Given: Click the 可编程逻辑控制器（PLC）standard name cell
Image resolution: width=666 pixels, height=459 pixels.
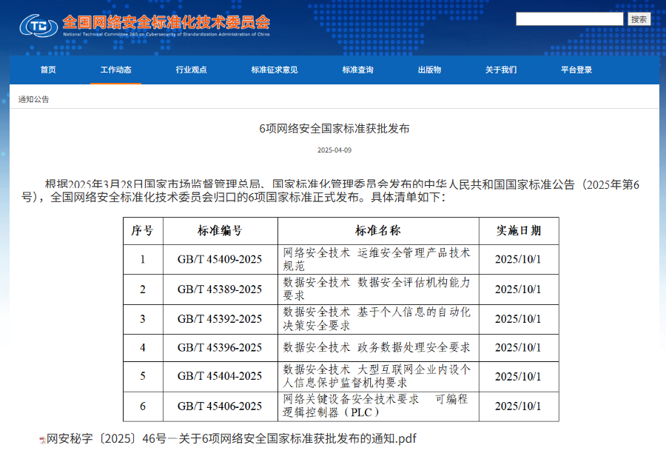Looking at the screenshot, I should pos(378,406).
